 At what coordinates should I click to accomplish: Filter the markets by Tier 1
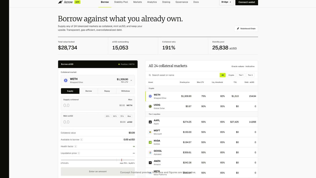click(x=241, y=75)
